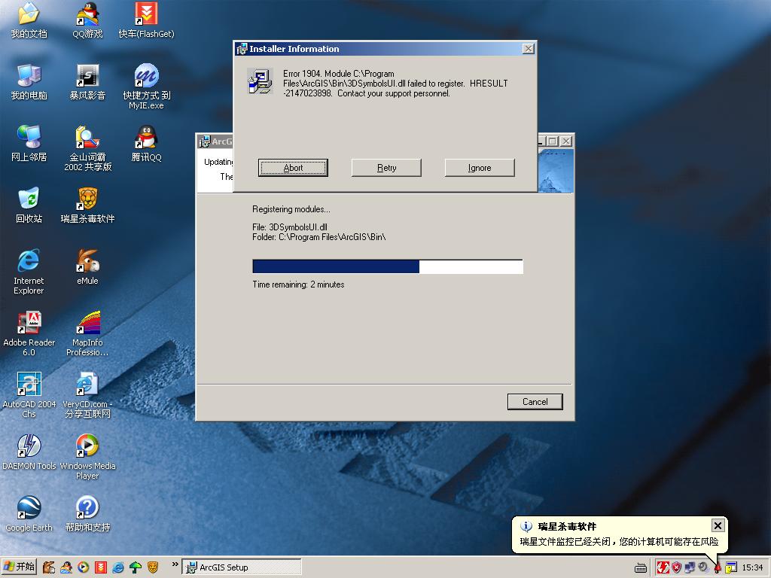Select the MyIE.exe shortcut icon

pyautogui.click(x=147, y=87)
